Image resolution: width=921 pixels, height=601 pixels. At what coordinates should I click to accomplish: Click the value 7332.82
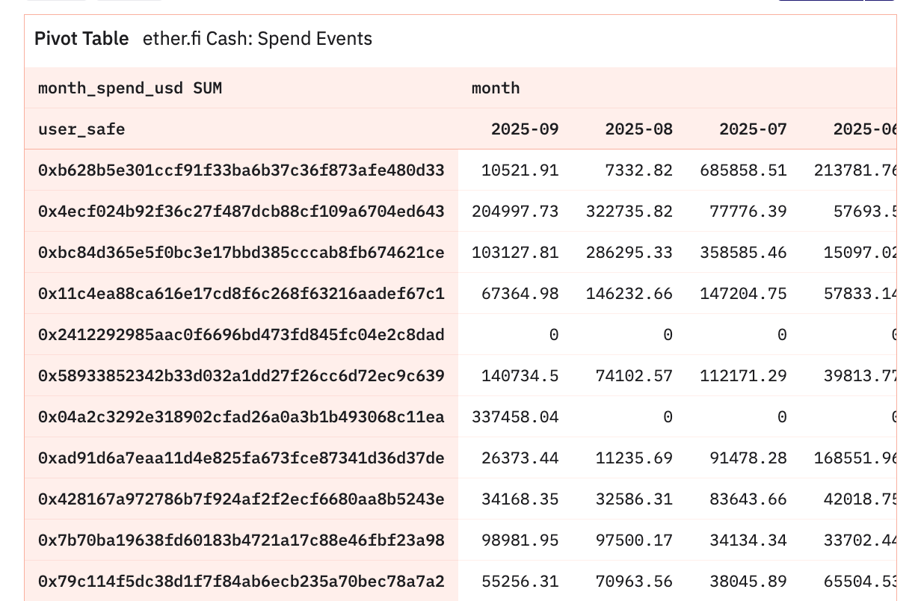639,170
